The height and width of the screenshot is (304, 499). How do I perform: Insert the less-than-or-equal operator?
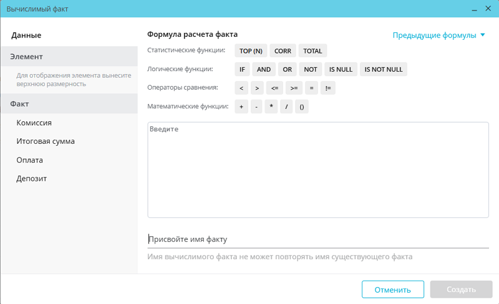point(275,88)
